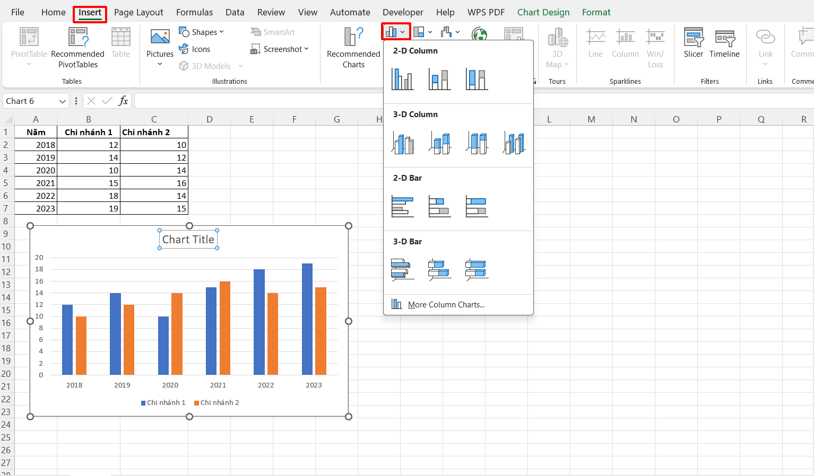The image size is (814, 476).
Task: Select the 3-D Clustered Column chart
Action: pos(403,143)
